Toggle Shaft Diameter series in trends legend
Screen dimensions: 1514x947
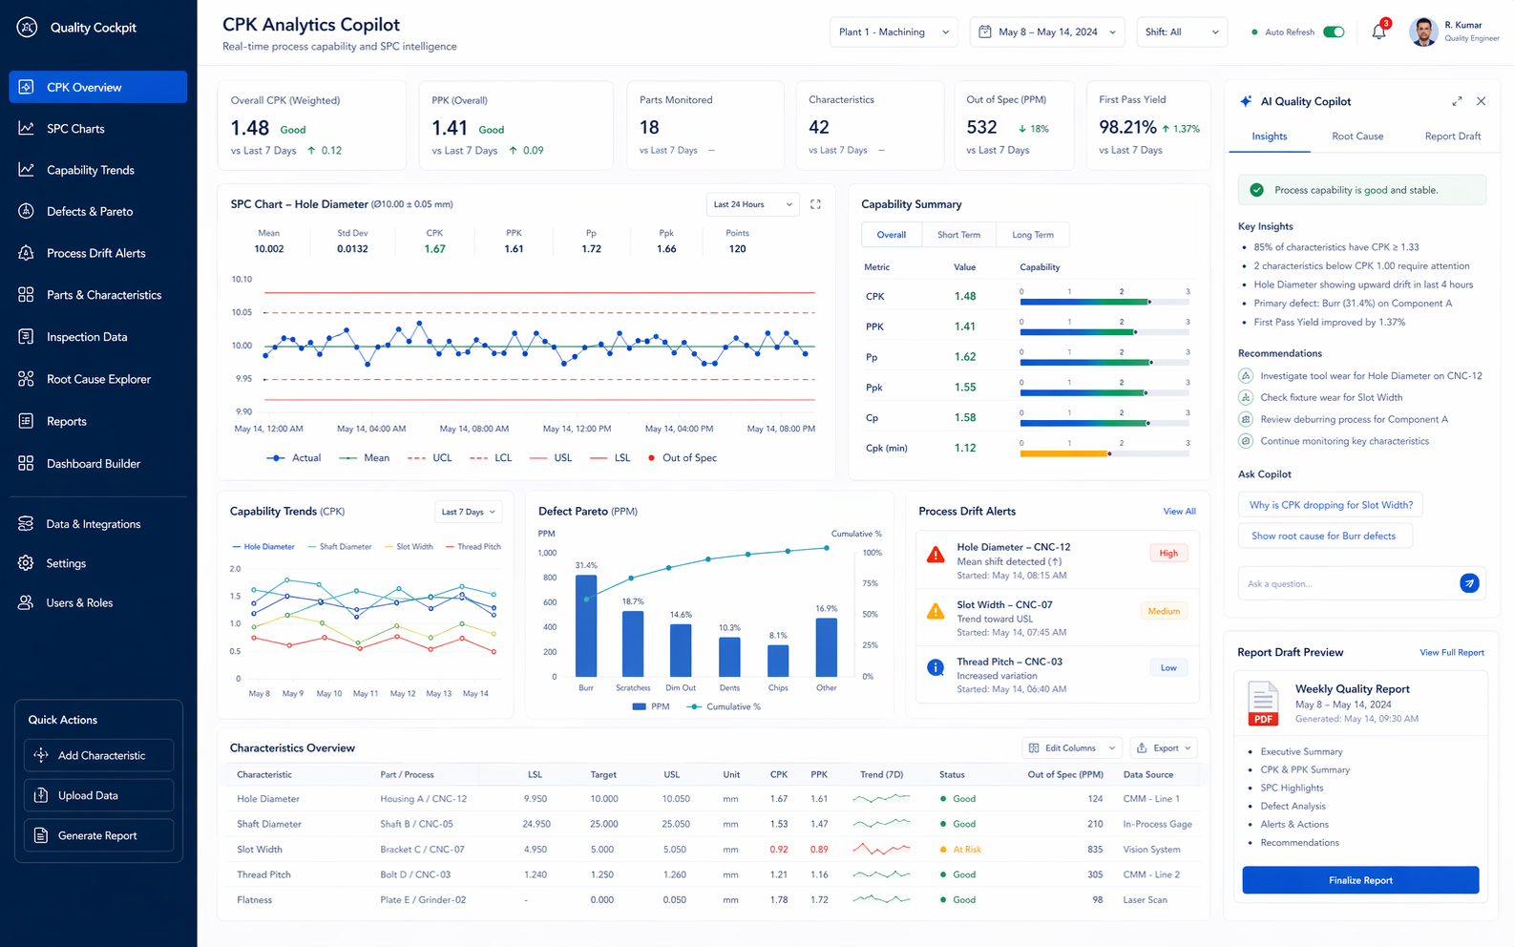click(x=340, y=547)
